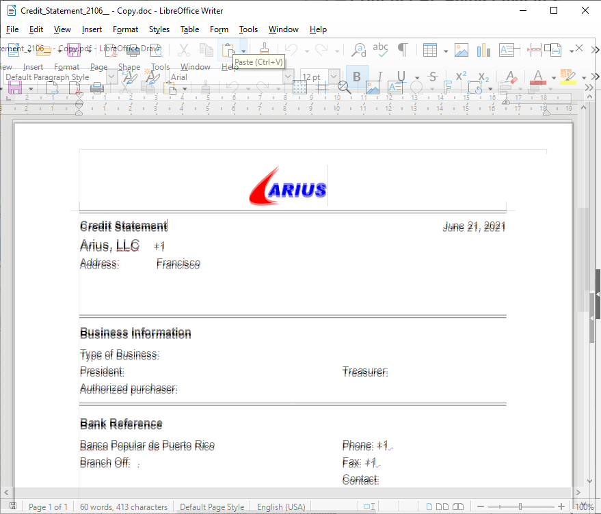Toggle bold formatting
Viewport: 601px width, 514px height.
pyautogui.click(x=356, y=77)
